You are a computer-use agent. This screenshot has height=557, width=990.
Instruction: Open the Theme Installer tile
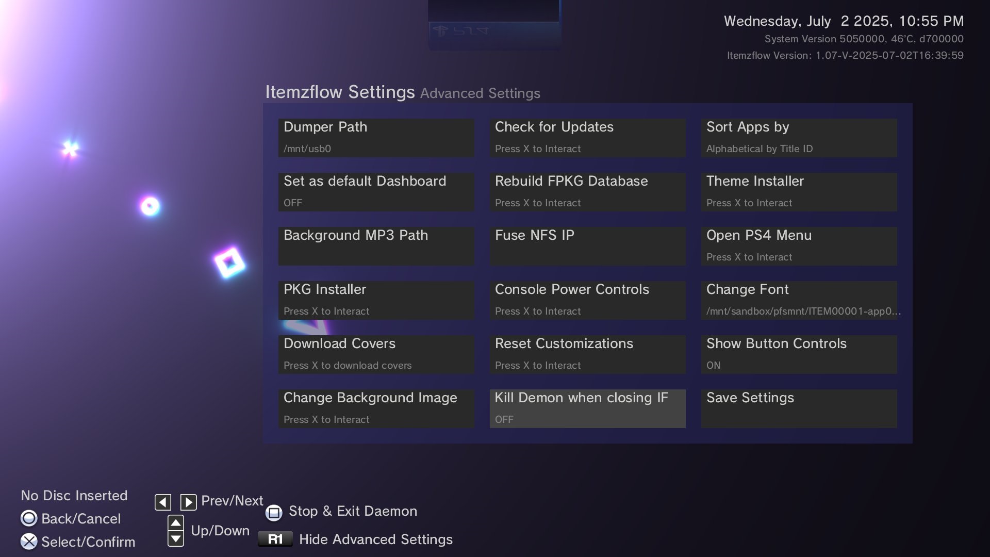(x=799, y=191)
